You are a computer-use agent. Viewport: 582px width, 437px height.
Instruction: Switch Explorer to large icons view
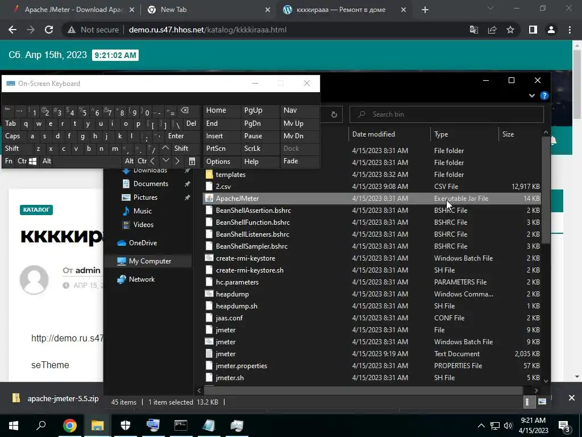click(x=542, y=402)
